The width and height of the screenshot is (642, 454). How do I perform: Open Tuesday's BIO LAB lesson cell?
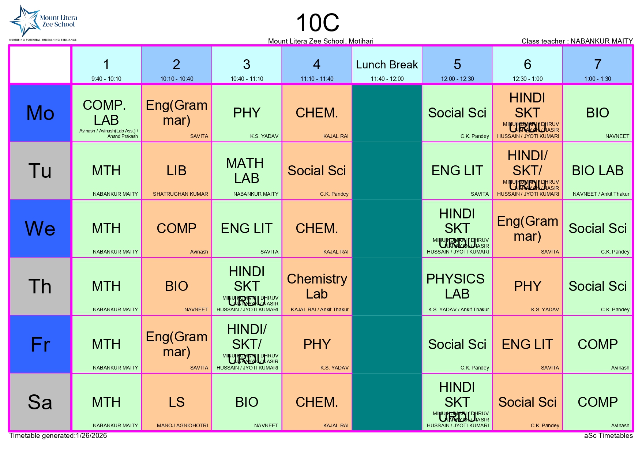pyautogui.click(x=597, y=171)
